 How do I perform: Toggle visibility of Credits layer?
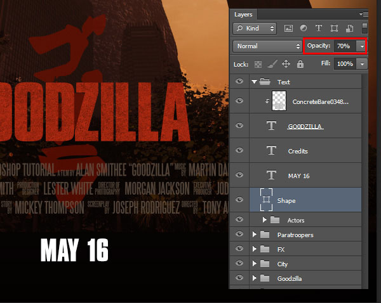239,150
